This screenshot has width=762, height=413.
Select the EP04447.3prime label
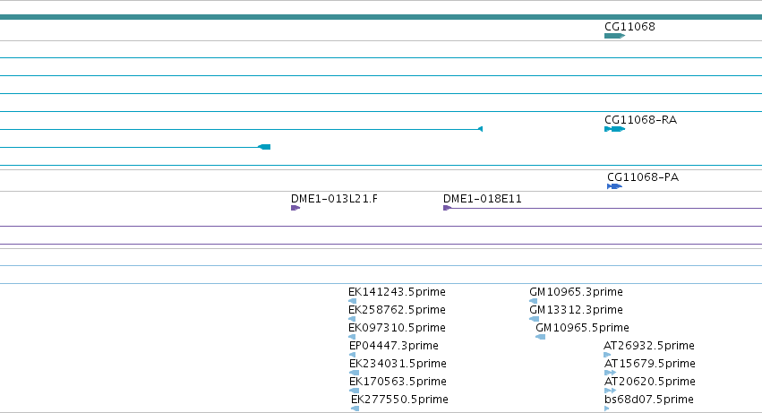click(x=394, y=346)
